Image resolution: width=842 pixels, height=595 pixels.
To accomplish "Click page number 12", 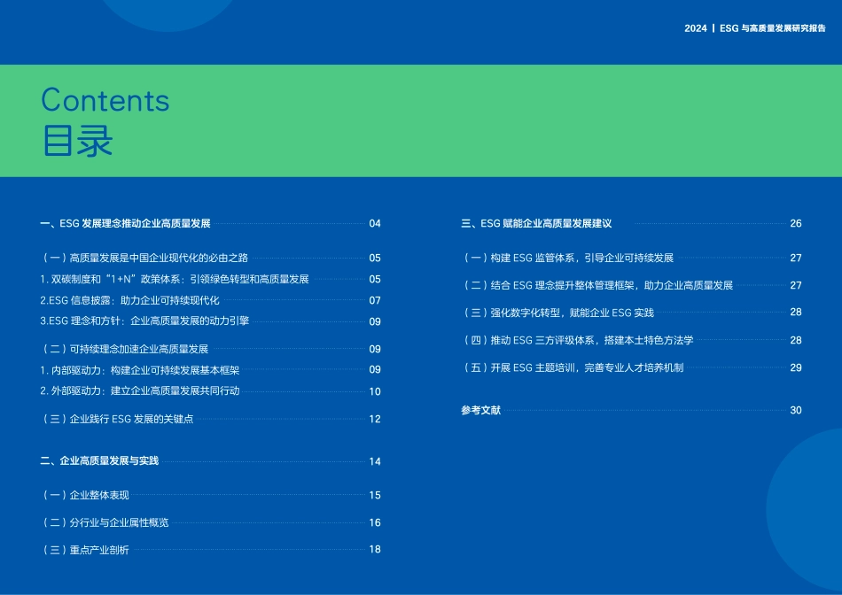I will coord(375,419).
